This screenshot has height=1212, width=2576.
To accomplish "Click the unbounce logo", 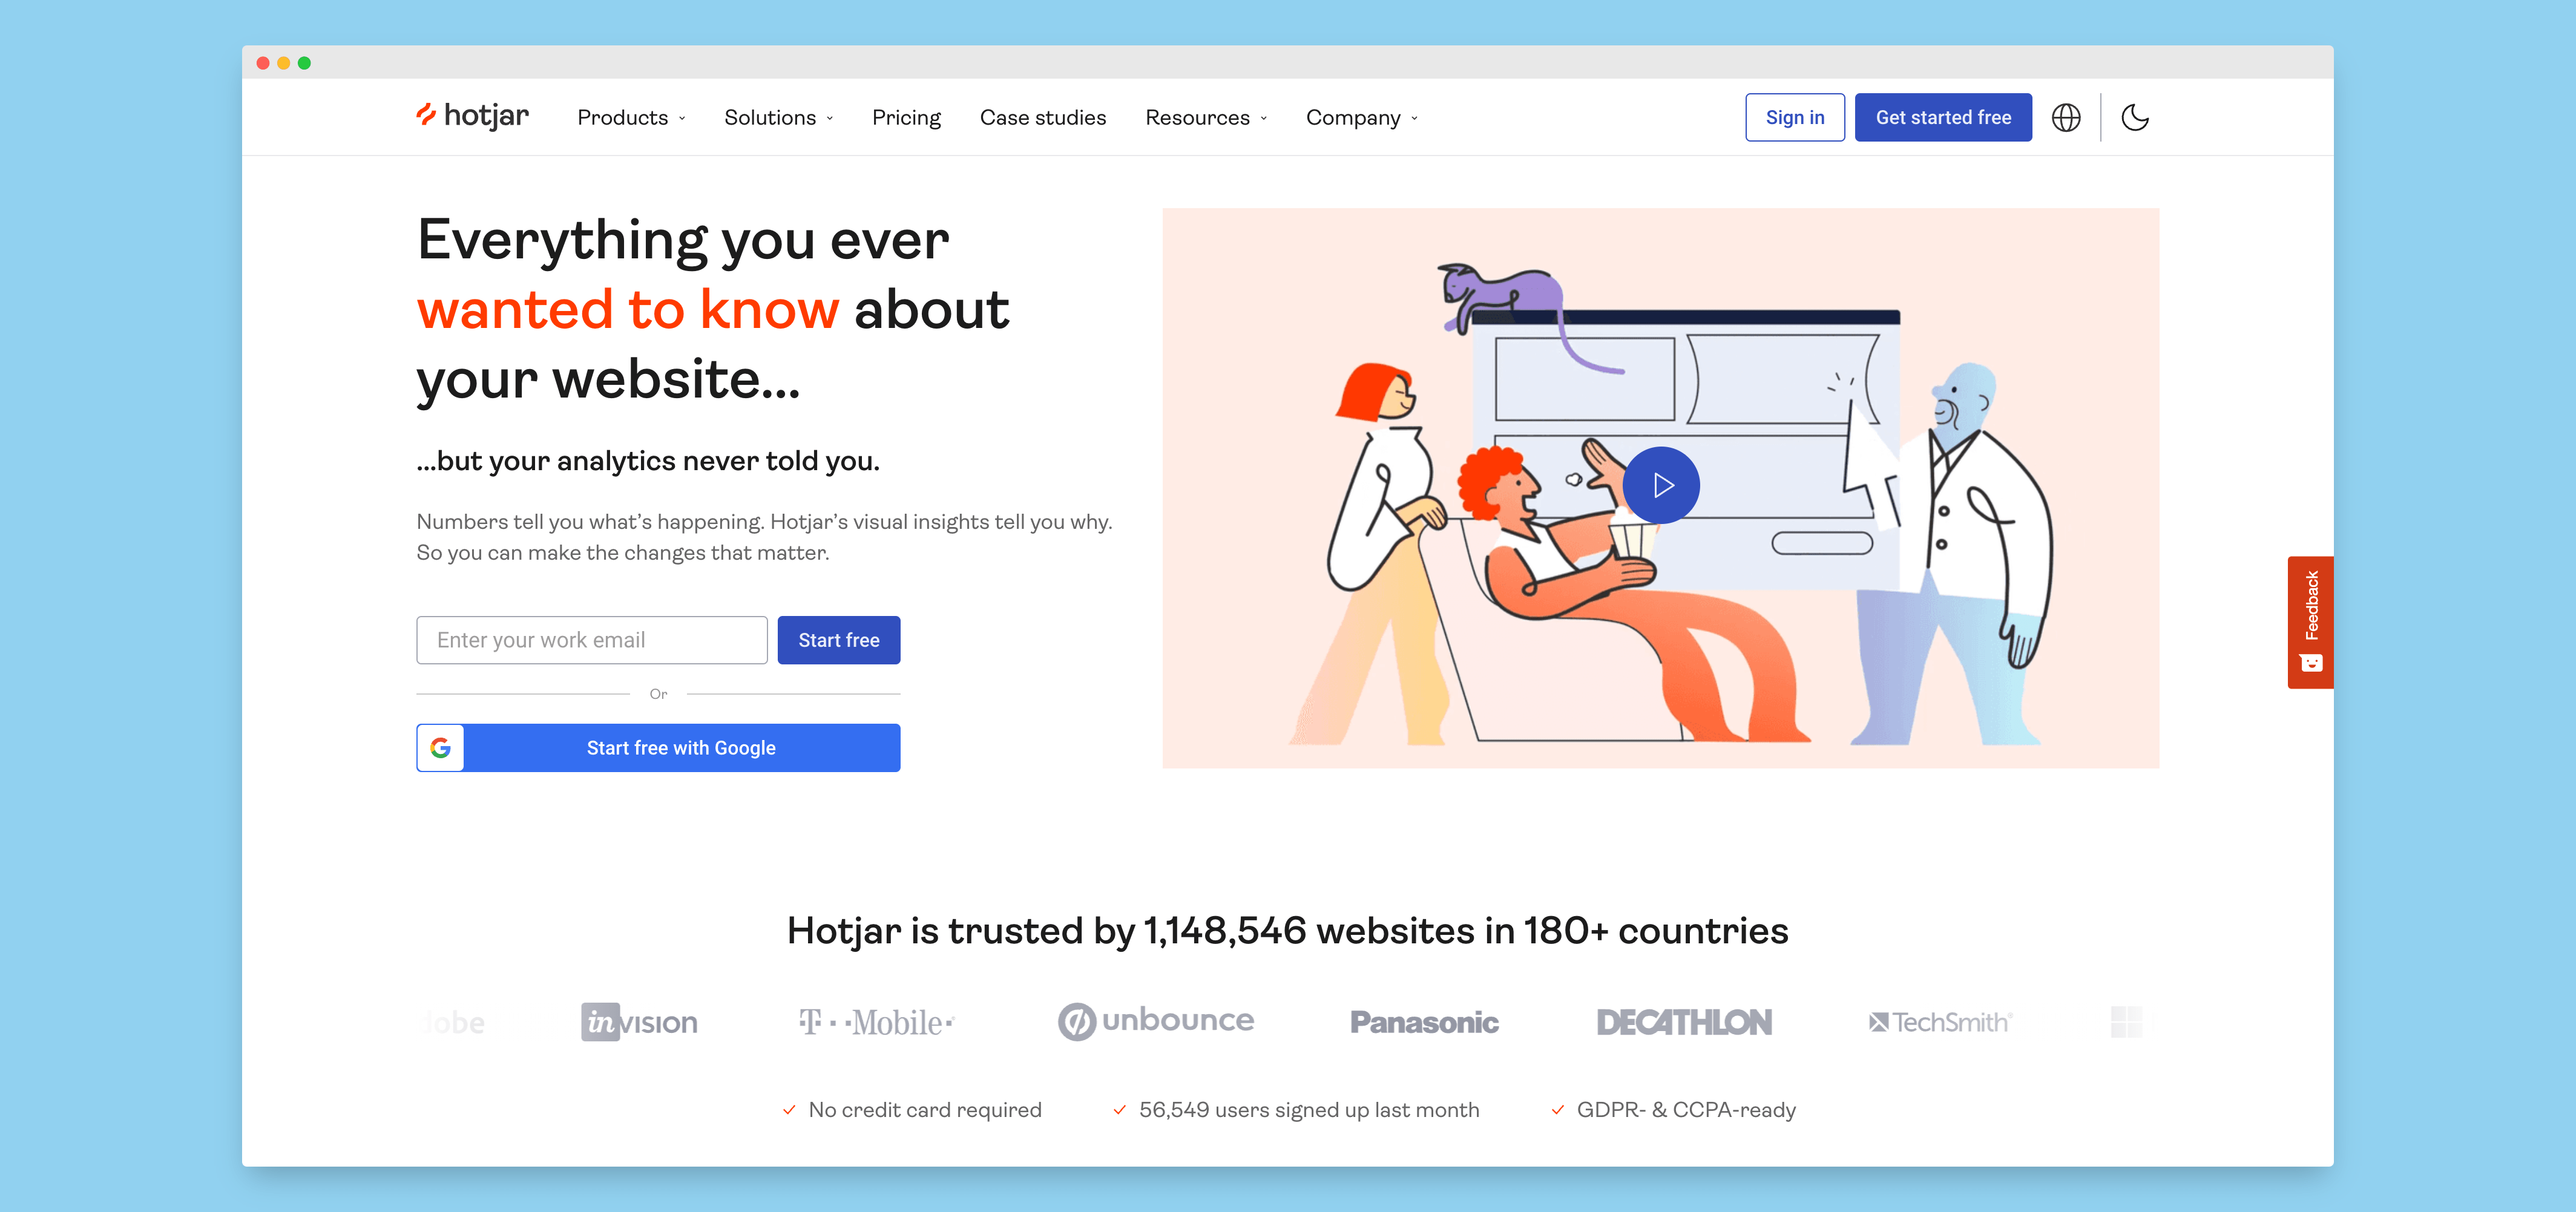I will pyautogui.click(x=1156, y=1021).
